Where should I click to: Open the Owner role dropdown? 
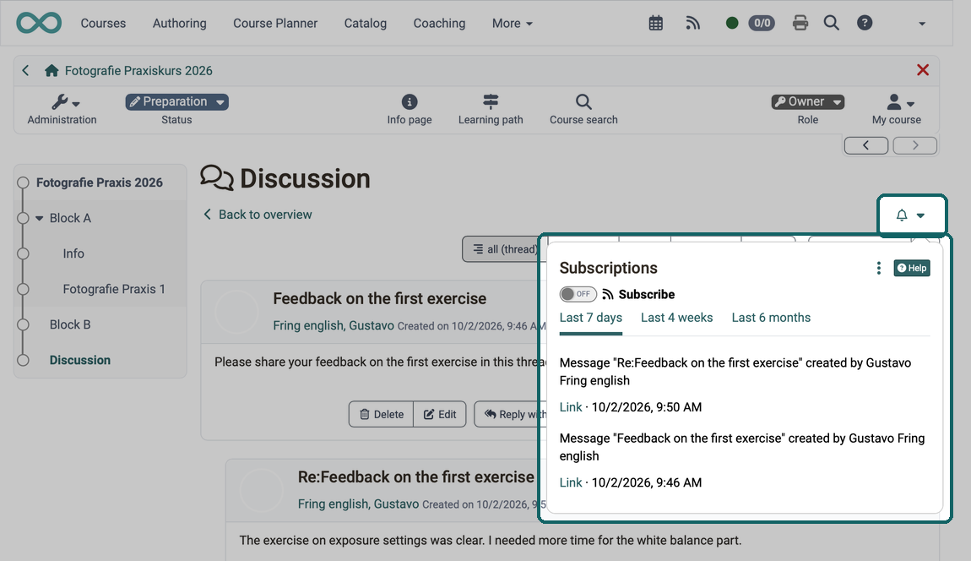[x=808, y=101]
